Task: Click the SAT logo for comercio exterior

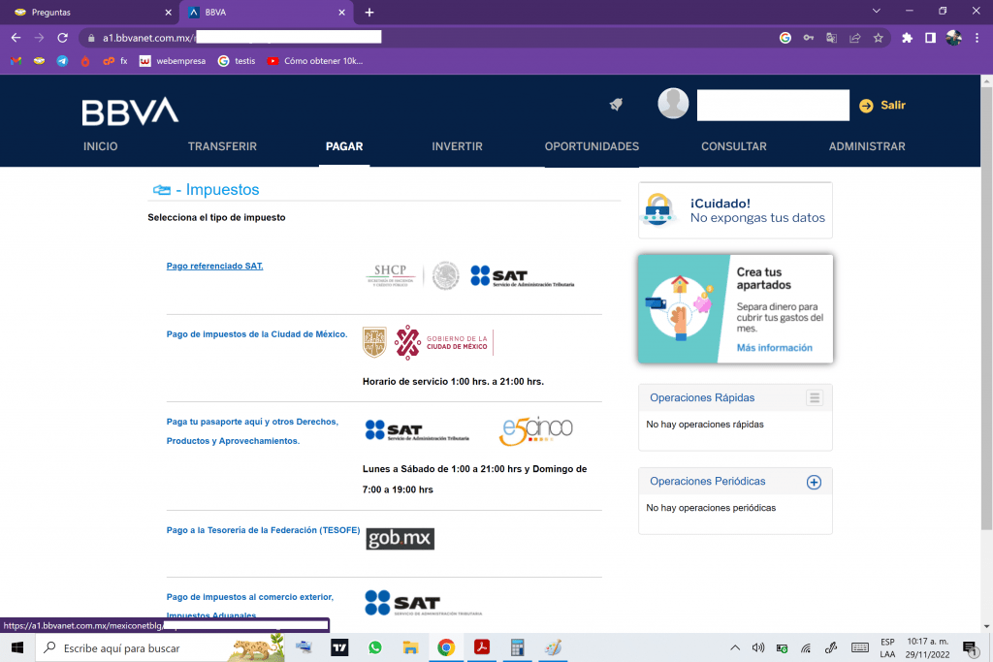Action: pos(423,603)
